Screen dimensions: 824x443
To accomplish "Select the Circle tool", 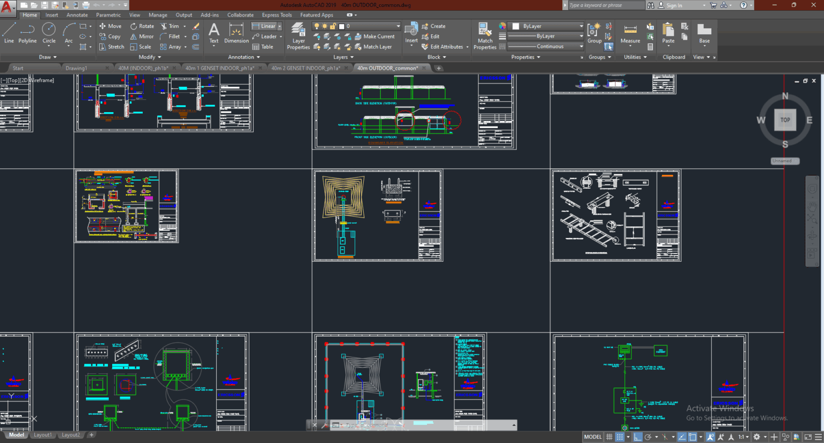I will [x=49, y=36].
